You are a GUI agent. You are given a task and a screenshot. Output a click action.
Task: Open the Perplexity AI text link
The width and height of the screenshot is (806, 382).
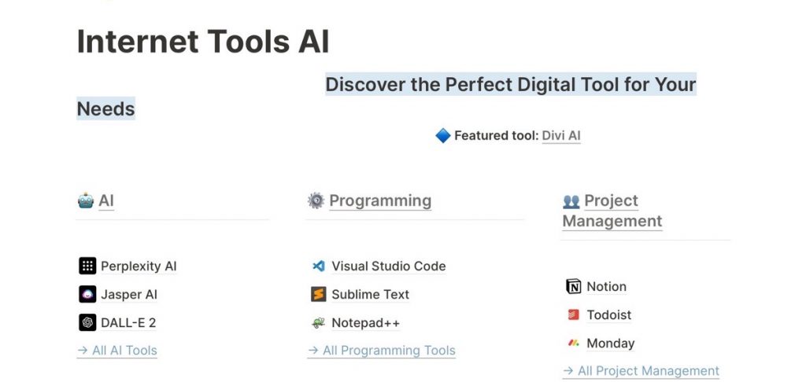[x=139, y=266]
